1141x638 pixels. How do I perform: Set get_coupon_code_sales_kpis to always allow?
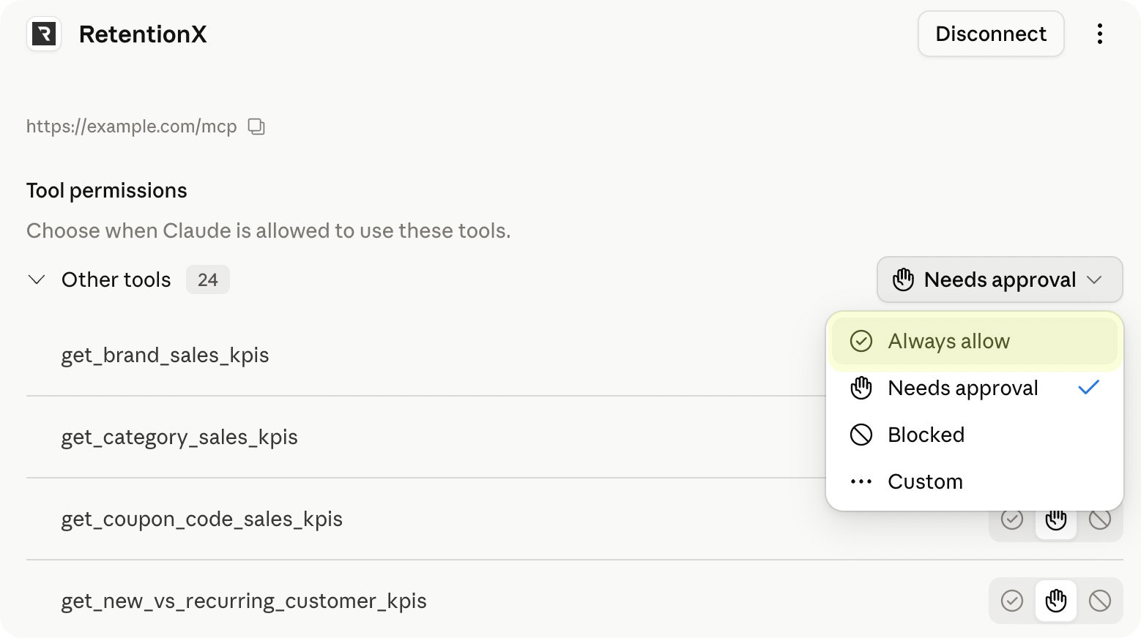click(1012, 520)
